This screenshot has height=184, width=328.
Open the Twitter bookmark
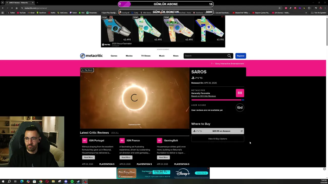(x=11, y=13)
